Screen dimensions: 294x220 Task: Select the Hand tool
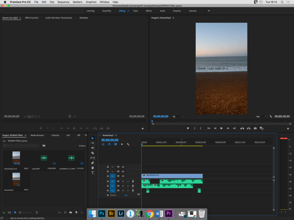coord(93,168)
